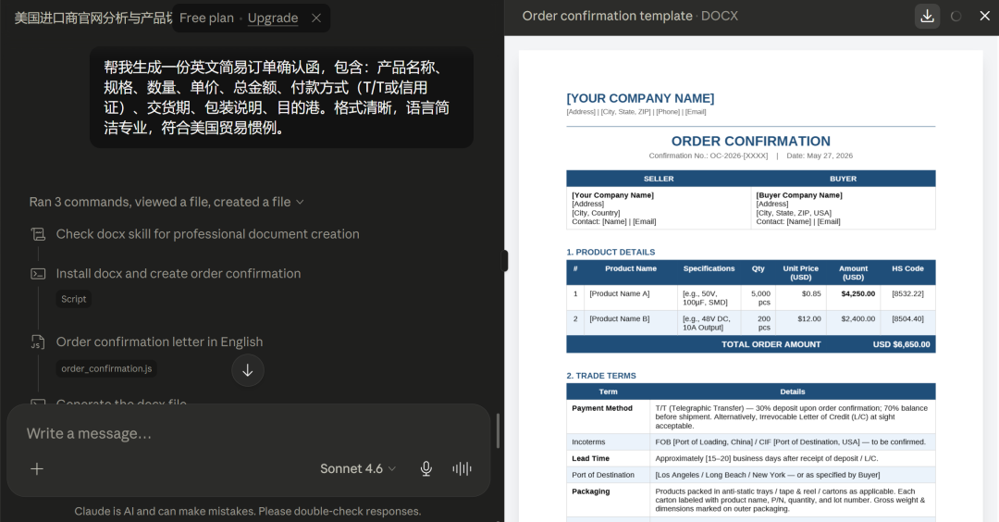Click the Chinese user prompt message bubble

tap(281, 97)
